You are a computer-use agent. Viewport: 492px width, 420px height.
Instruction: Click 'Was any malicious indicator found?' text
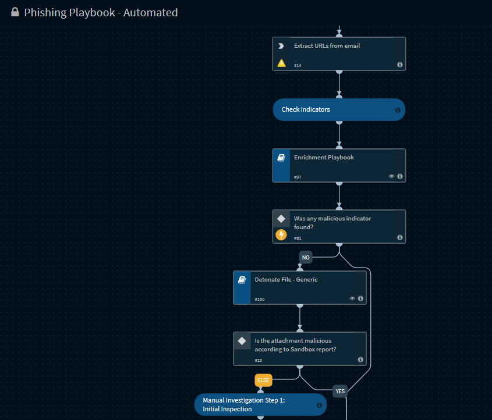[332, 223]
